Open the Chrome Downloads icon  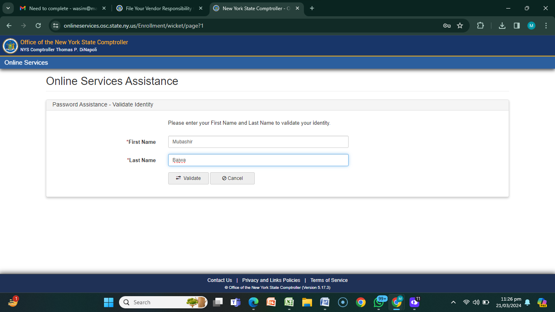point(502,26)
